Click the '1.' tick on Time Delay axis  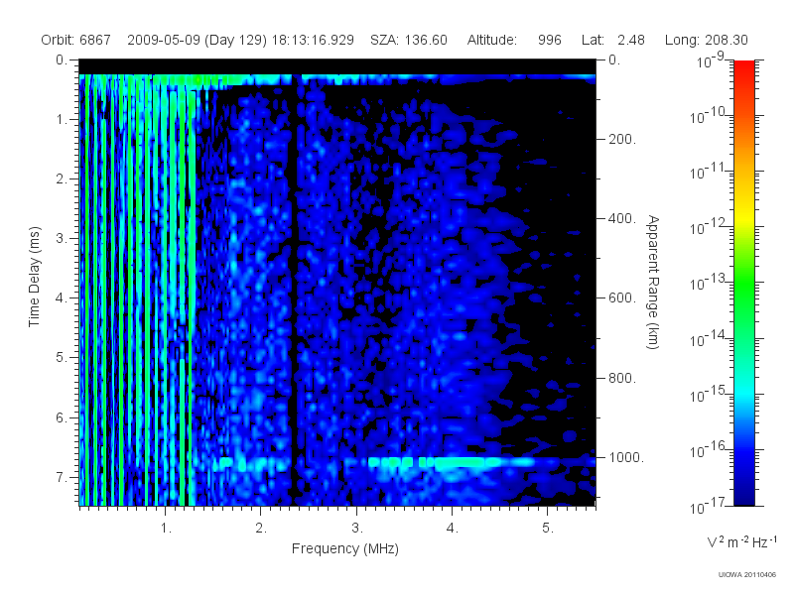click(x=62, y=119)
